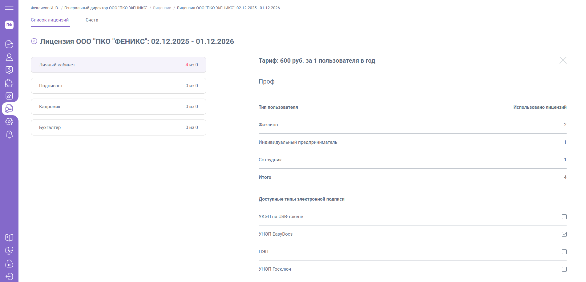Viewport: 586px width, 282px height.
Task: Close the tariff details panel
Action: click(x=563, y=60)
